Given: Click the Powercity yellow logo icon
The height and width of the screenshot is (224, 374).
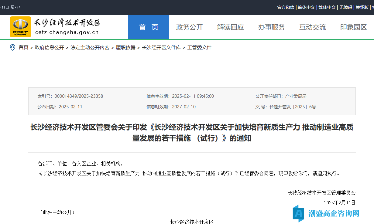Looking at the screenshot, I should click(20, 27).
